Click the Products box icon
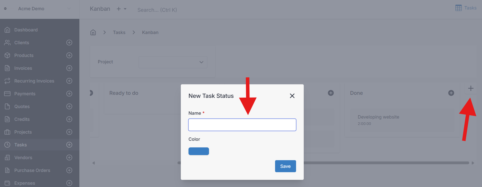 click(x=7, y=55)
